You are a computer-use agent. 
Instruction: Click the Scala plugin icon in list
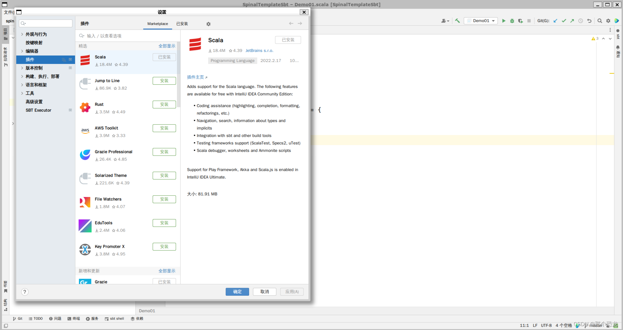tap(85, 60)
